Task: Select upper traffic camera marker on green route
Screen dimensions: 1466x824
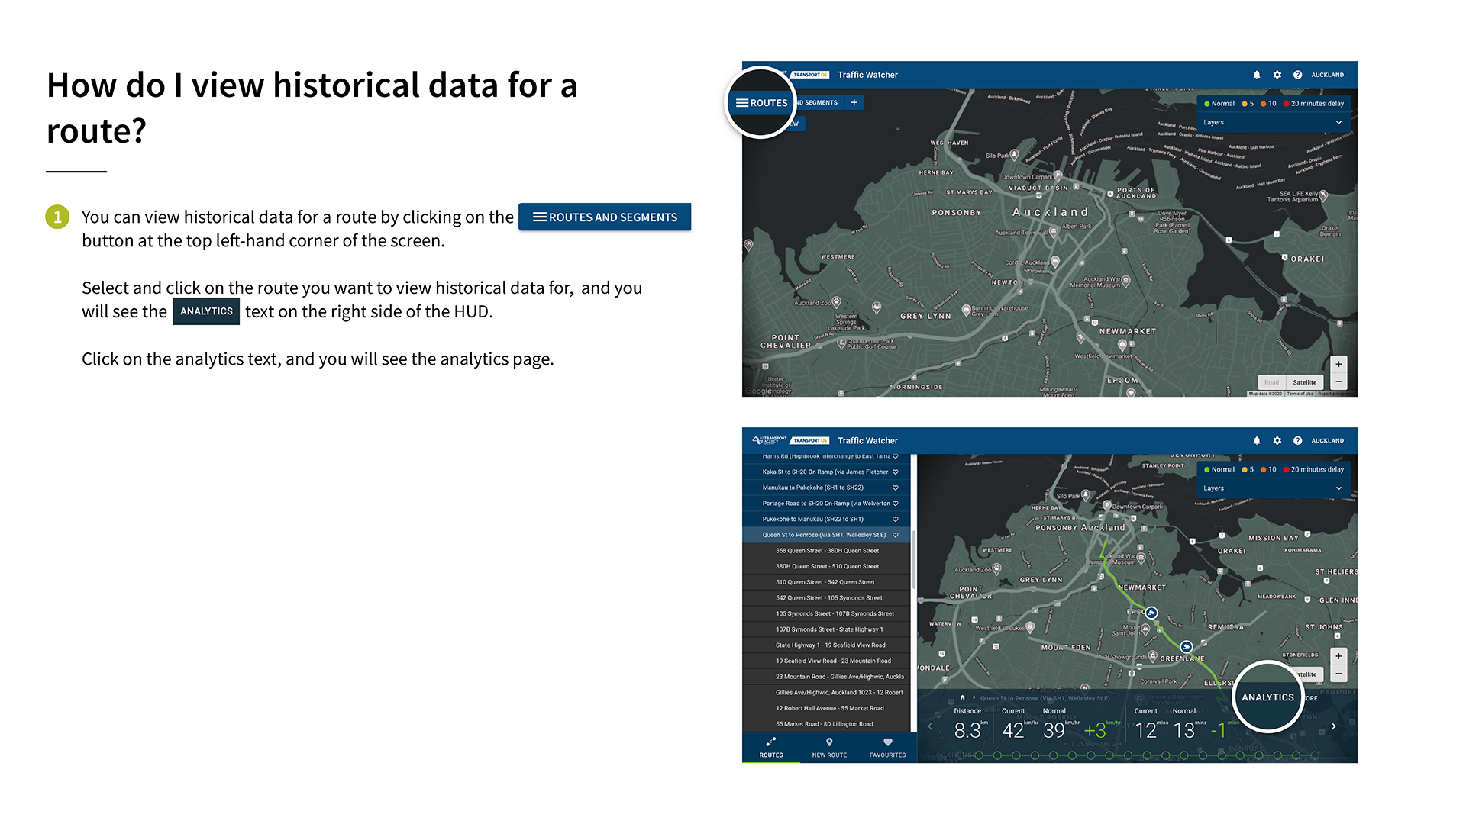Action: pos(1151,613)
